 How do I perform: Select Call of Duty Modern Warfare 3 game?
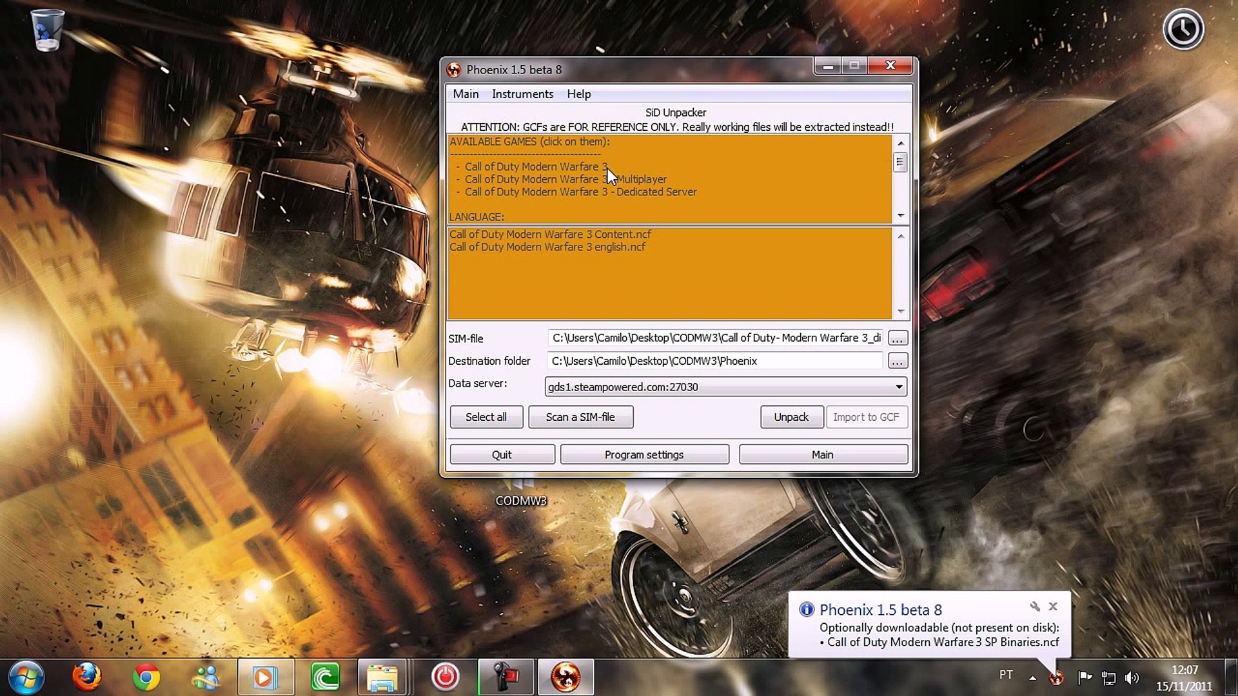pyautogui.click(x=536, y=166)
